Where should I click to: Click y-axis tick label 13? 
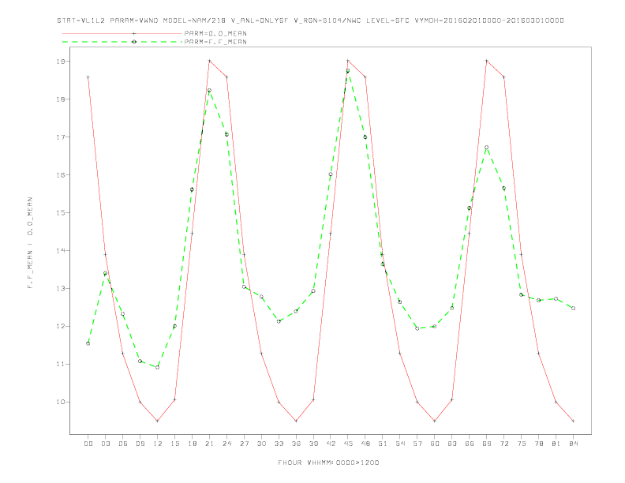[x=60, y=289]
